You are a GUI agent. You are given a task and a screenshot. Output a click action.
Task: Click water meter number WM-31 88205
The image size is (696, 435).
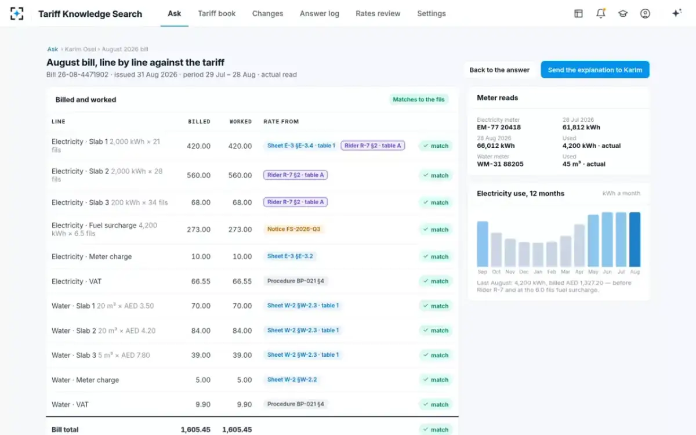click(500, 164)
